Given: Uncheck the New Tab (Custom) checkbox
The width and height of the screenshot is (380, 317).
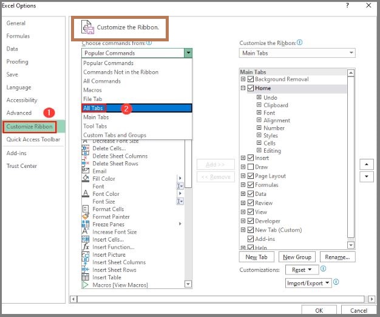Looking at the screenshot, I should pyautogui.click(x=251, y=230).
